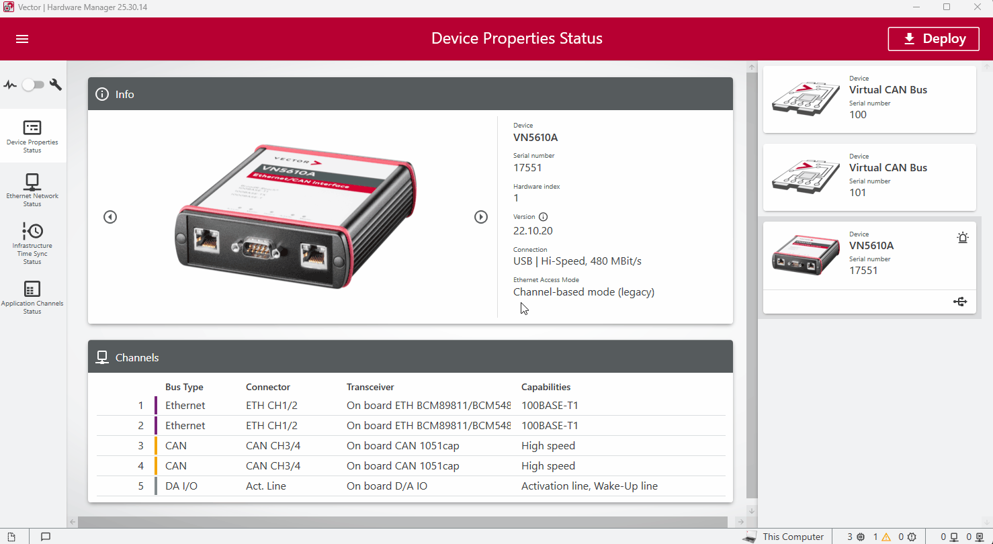Open Application Channels Status view
The height and width of the screenshot is (544, 993).
(32, 297)
